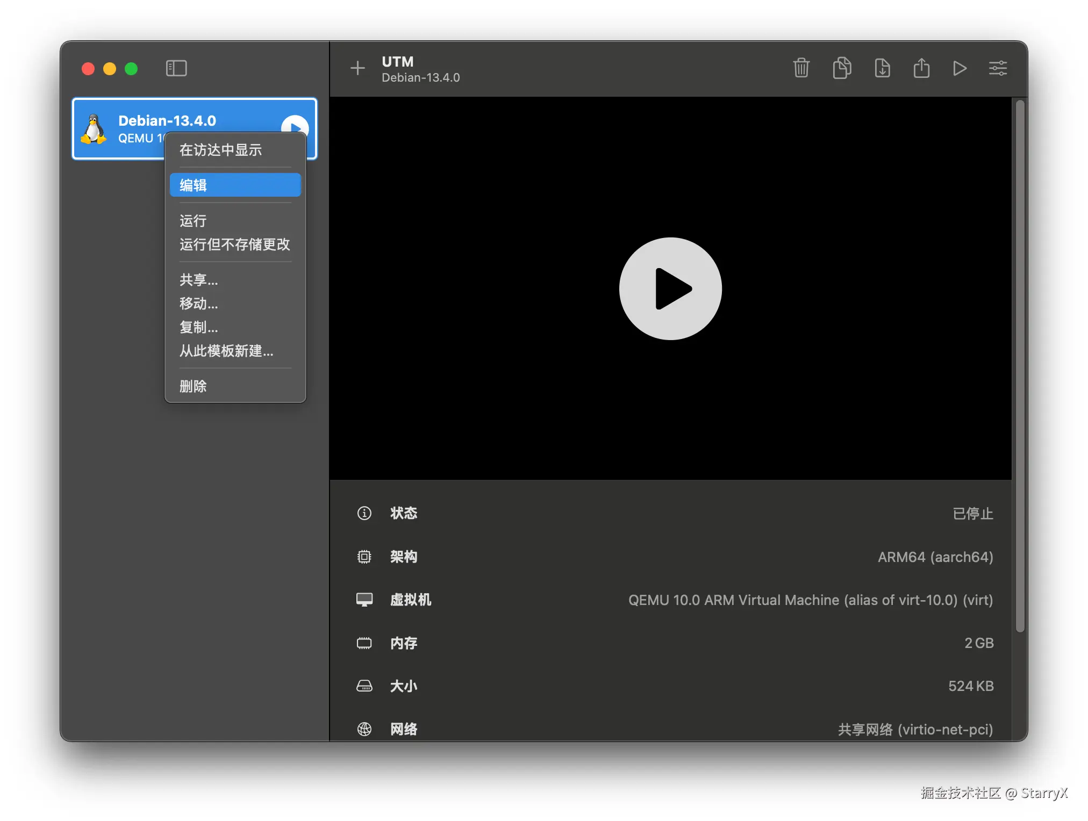Choose 复制... from the context menu
Screen dimensions: 1088x821
pos(198,327)
